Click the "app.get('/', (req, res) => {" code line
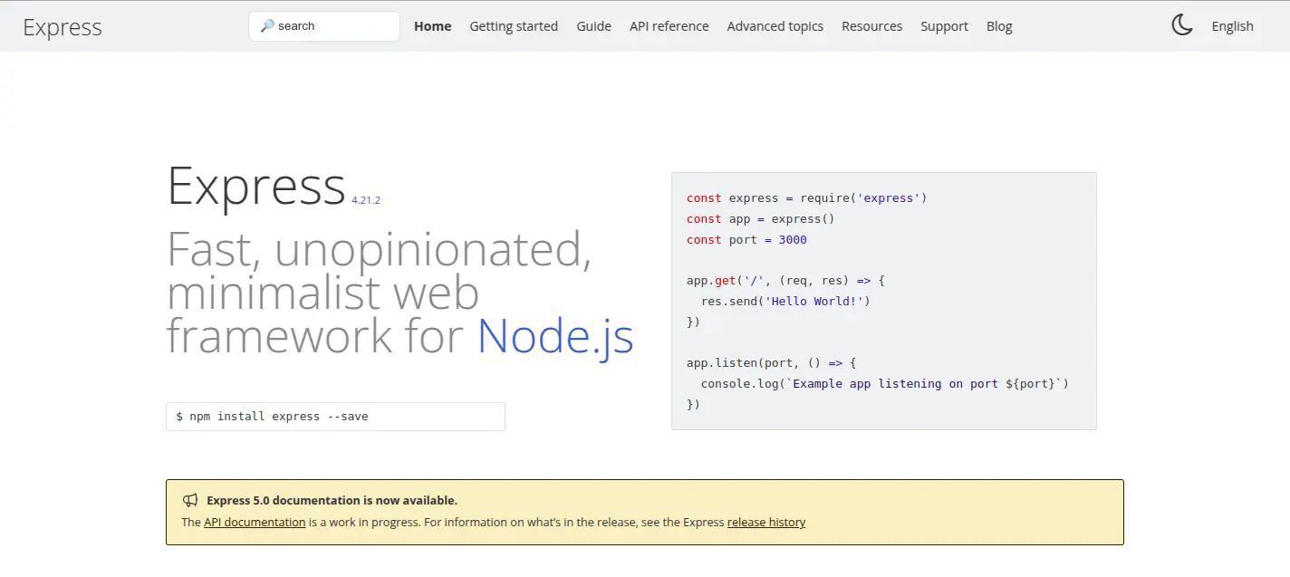Viewport: 1290px width, 577px height. tap(785, 281)
